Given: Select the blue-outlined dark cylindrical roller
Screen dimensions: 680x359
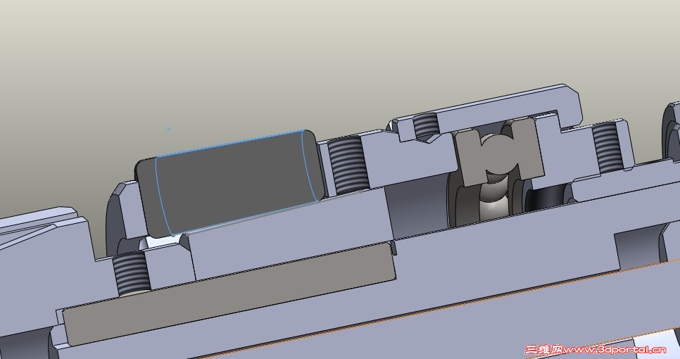Looking at the screenshot, I should [231, 184].
